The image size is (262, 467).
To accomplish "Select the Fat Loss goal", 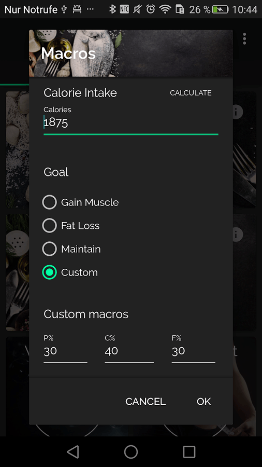I will [x=71, y=226].
